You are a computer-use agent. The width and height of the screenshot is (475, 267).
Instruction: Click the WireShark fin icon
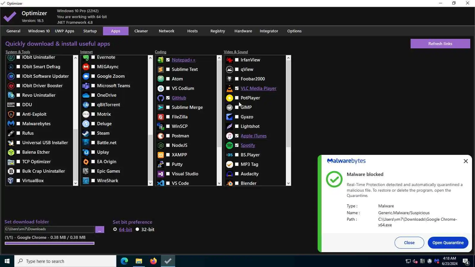tap(86, 181)
